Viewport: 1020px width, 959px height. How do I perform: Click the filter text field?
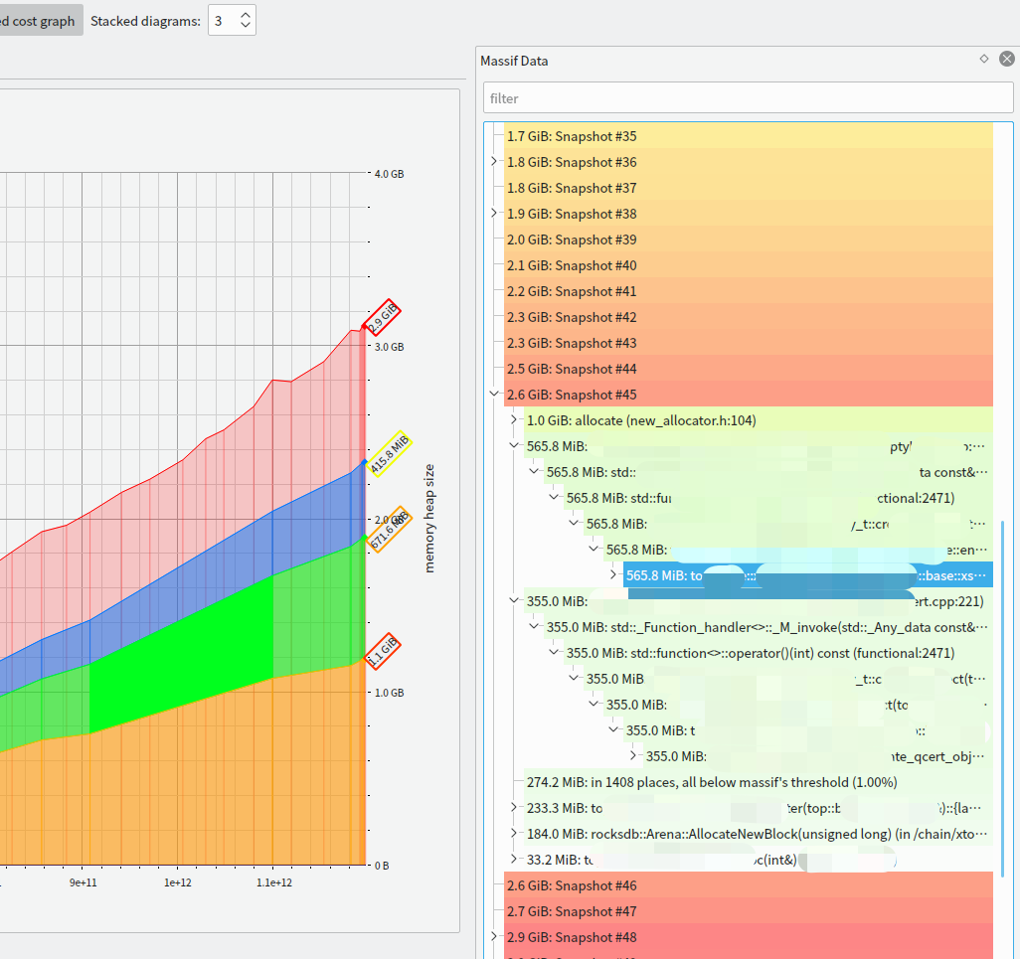click(748, 98)
